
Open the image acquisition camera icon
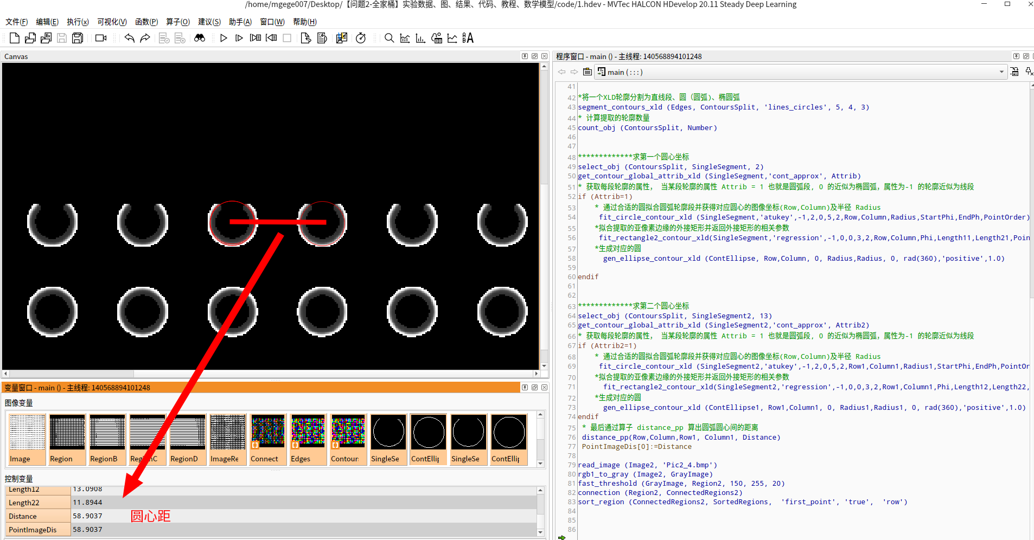pyautogui.click(x=101, y=38)
